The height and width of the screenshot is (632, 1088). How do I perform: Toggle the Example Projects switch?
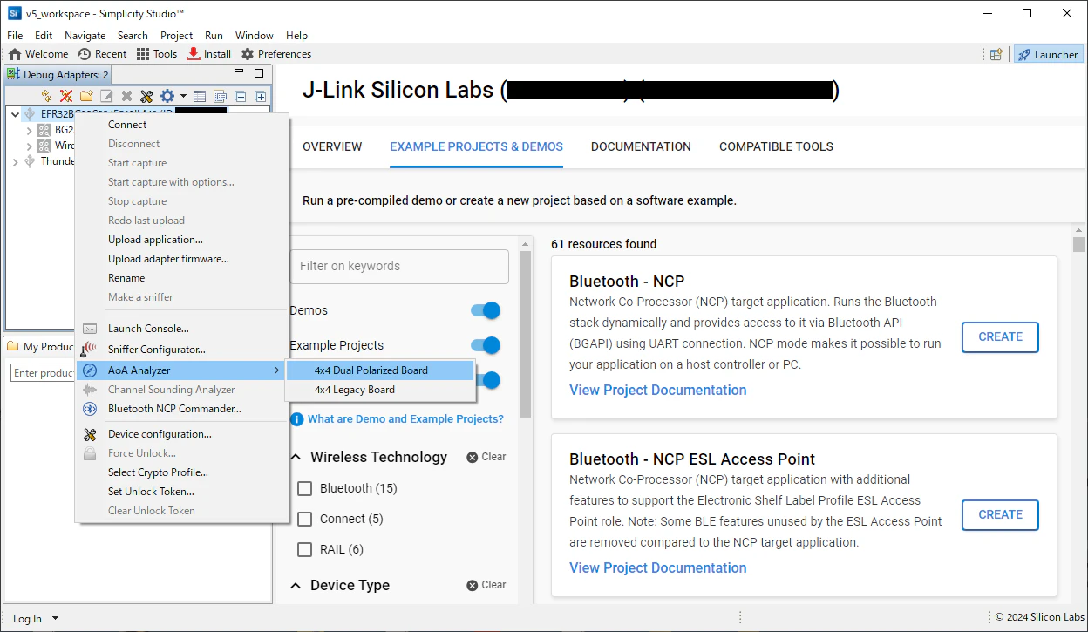486,345
